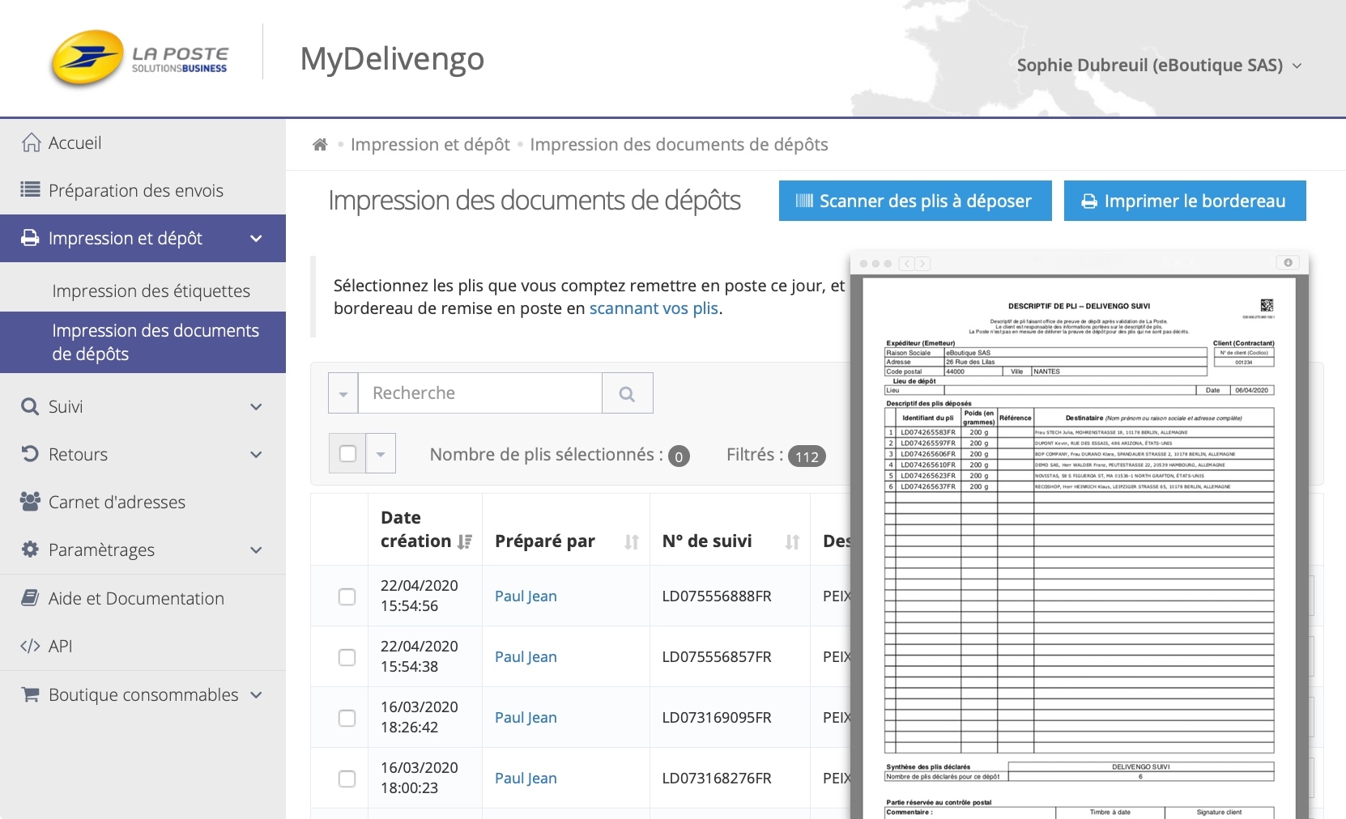This screenshot has height=819, width=1346.
Task: Expand the Suivi submenu chevron
Action: [256, 407]
